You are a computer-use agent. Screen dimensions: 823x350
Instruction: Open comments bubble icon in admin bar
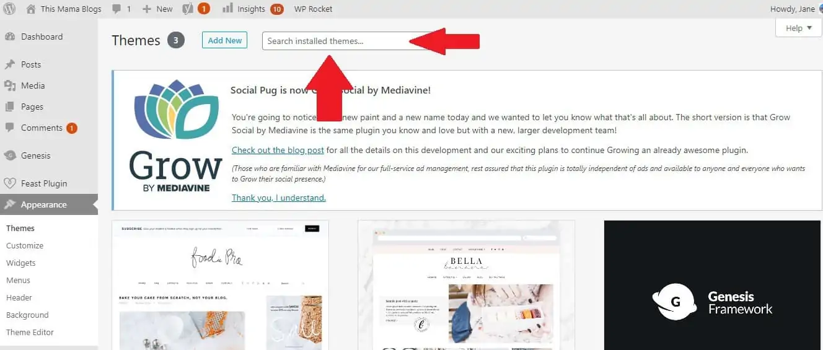[117, 9]
